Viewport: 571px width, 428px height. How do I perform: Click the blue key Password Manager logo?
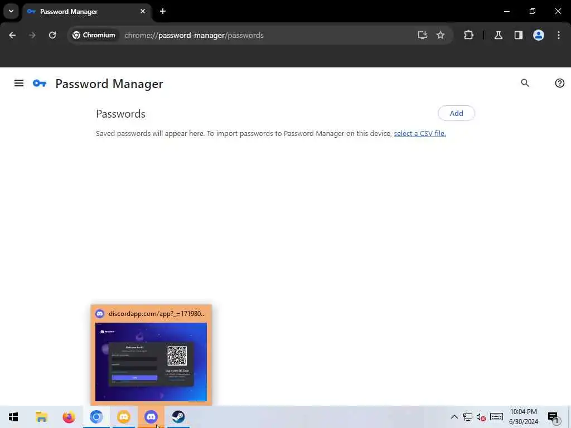[40, 84]
